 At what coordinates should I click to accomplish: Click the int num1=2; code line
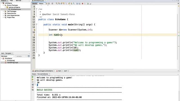coord(56,35)
